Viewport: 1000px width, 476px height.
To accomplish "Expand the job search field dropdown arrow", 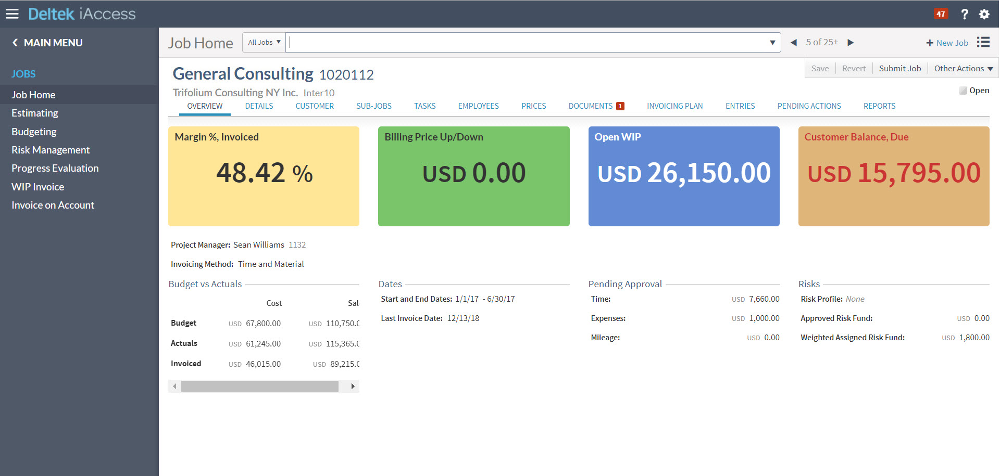I will point(772,43).
